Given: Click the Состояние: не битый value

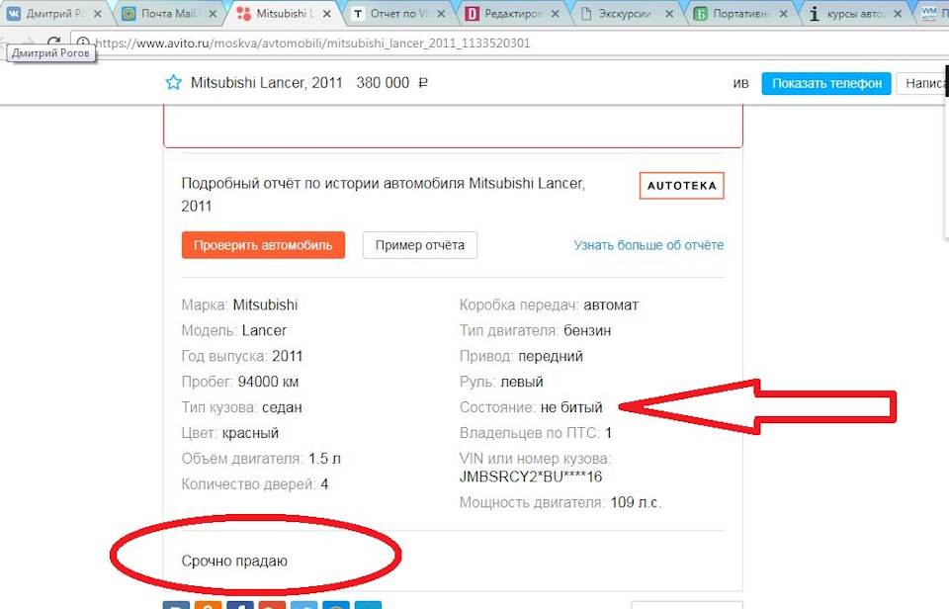Looking at the screenshot, I should [x=571, y=407].
